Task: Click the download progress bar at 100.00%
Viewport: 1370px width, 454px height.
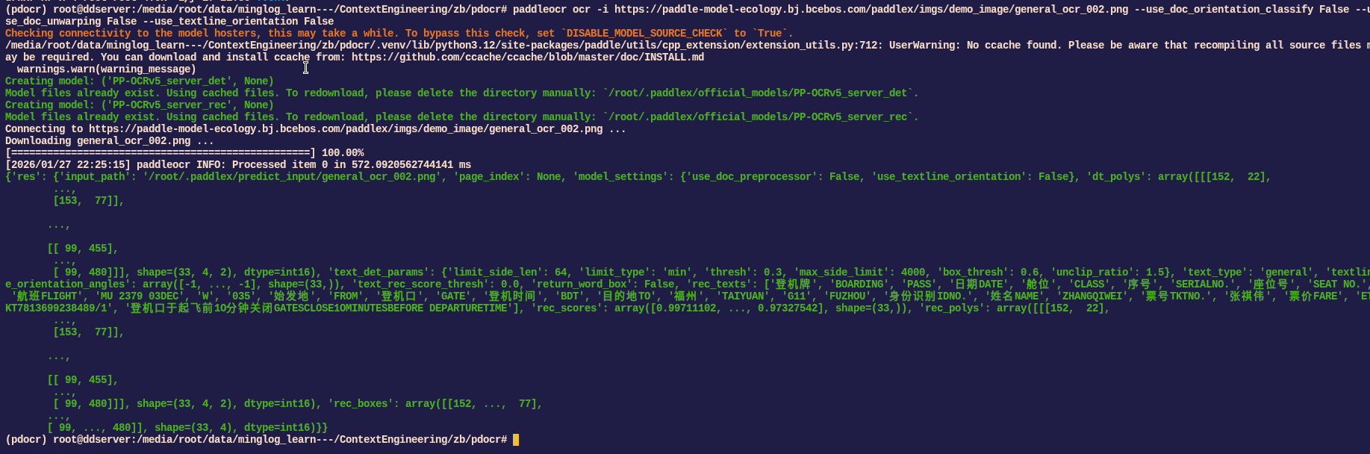Action: [x=161, y=153]
